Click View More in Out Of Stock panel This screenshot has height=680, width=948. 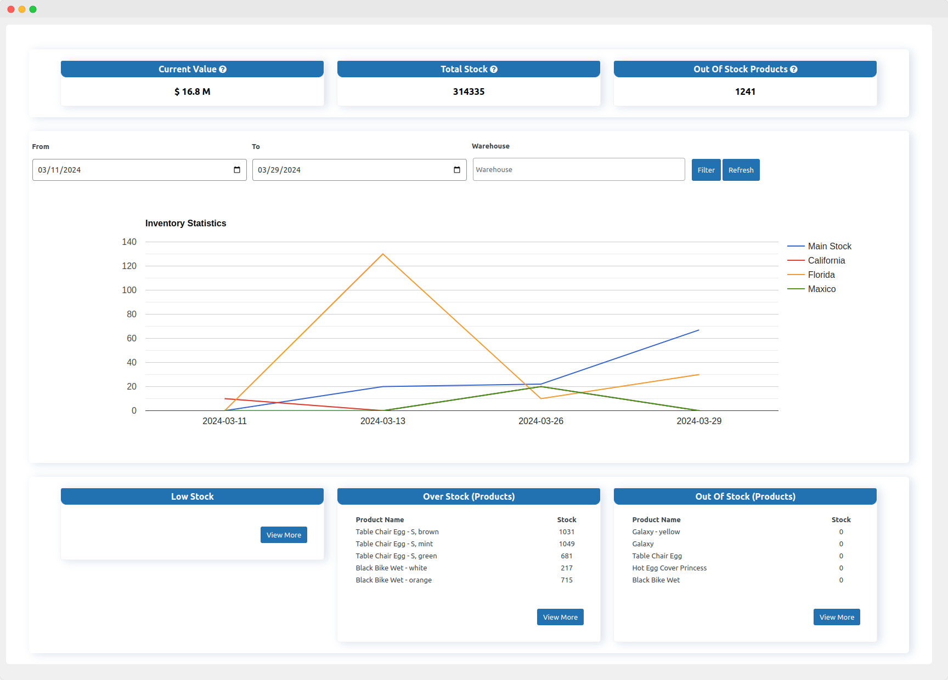[x=836, y=617]
